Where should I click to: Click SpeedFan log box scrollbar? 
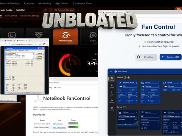coord(33,56)
